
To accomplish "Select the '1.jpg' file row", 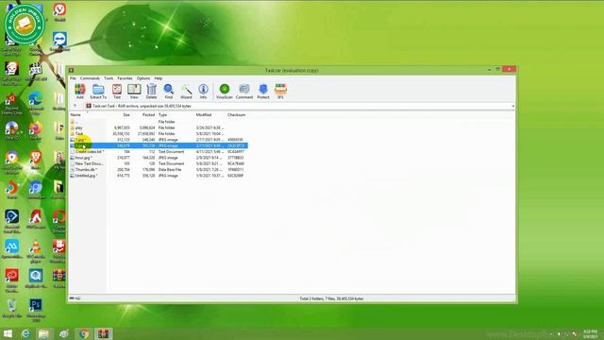I will 159,140.
